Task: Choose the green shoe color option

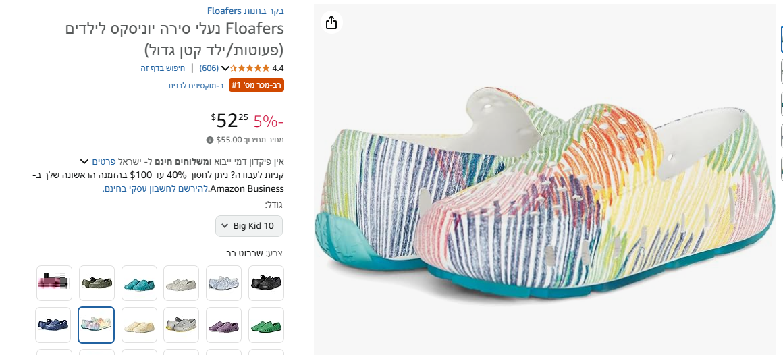Action: [x=266, y=325]
